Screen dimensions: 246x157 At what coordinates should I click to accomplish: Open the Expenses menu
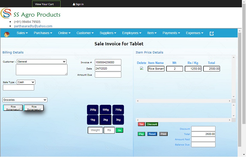[194, 33]
